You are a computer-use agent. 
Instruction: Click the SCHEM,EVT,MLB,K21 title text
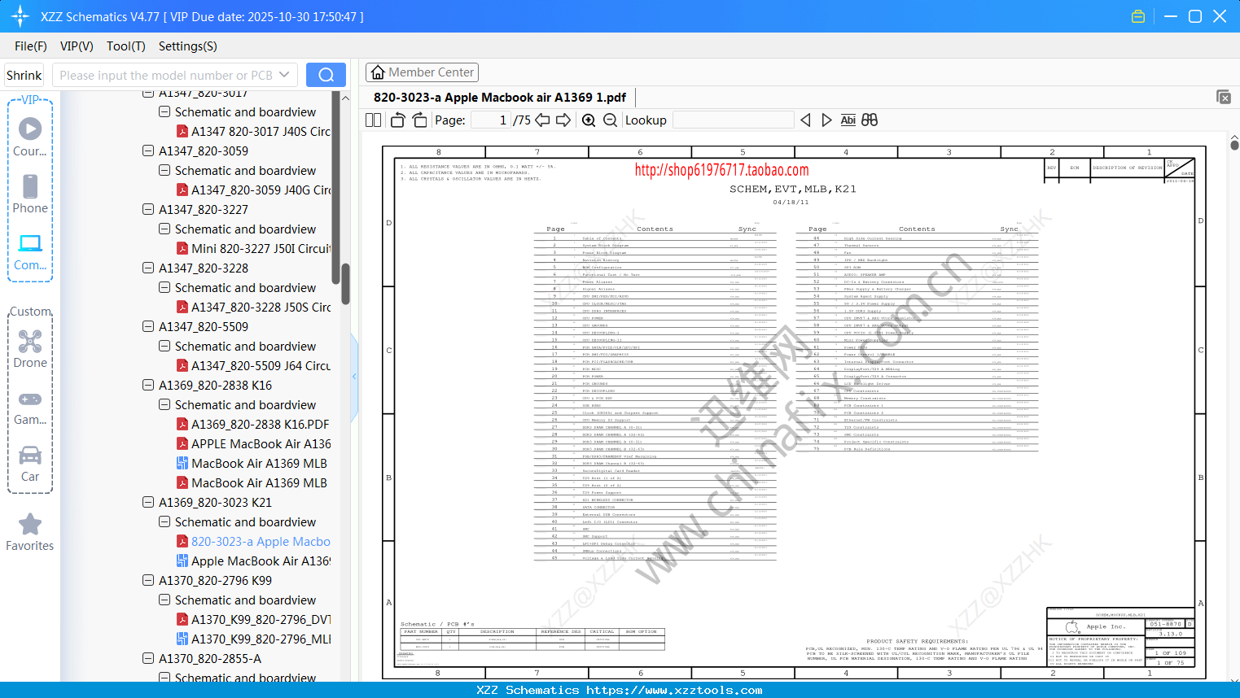(x=793, y=189)
